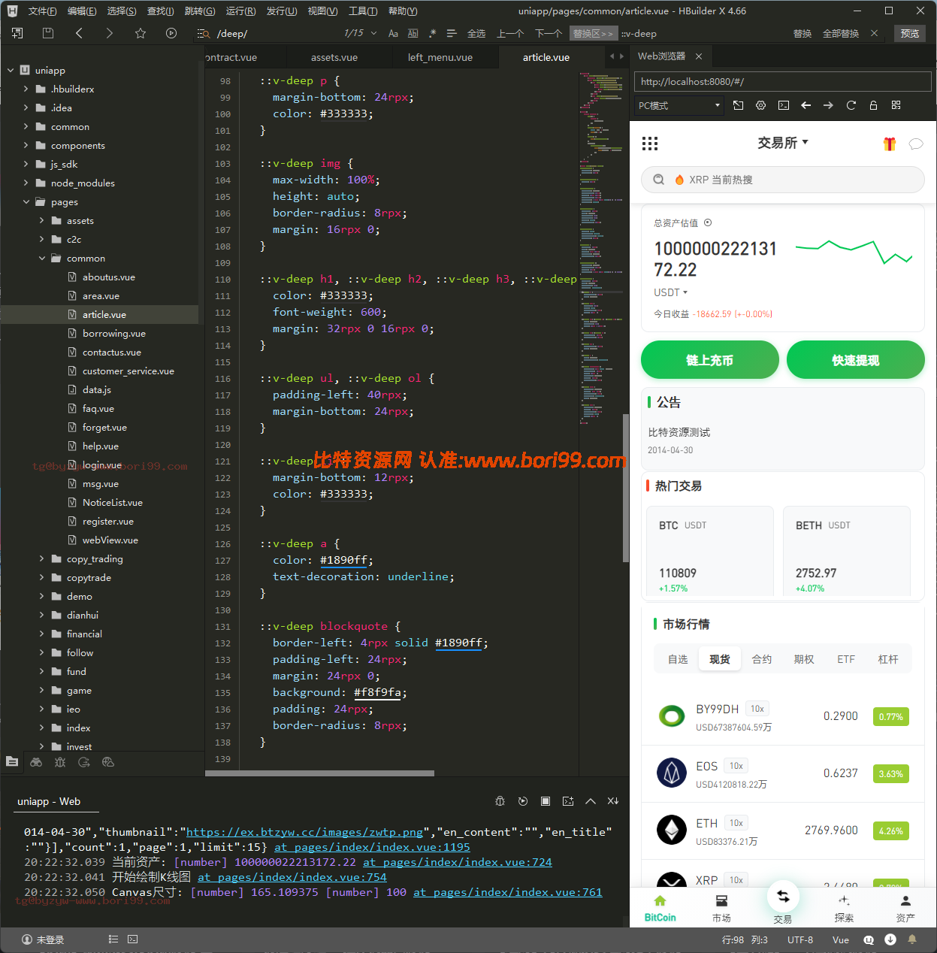The width and height of the screenshot is (937, 953).
Task: Open the 运行(R) menu
Action: click(240, 11)
